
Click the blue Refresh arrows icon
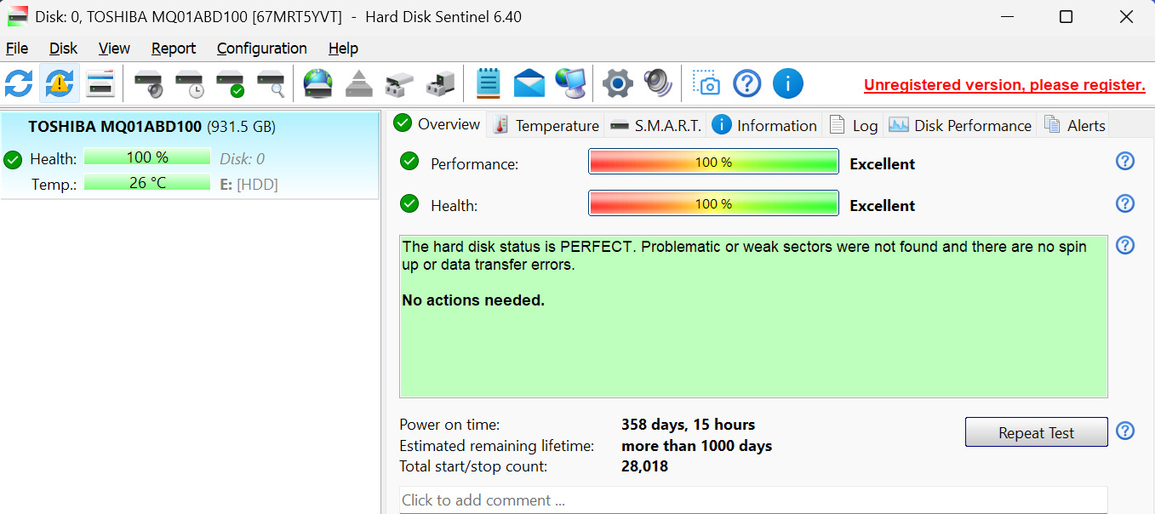click(19, 83)
